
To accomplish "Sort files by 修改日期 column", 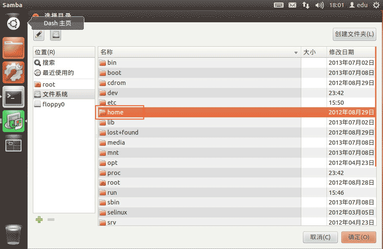I will point(350,52).
